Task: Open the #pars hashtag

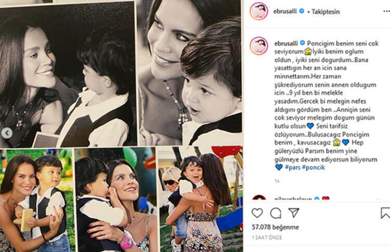Action: click(292, 167)
